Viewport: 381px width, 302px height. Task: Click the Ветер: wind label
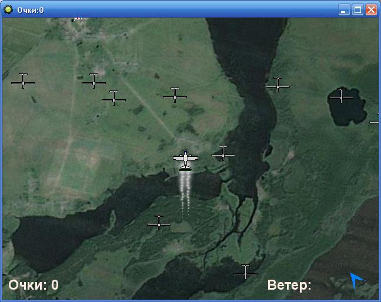coord(289,285)
